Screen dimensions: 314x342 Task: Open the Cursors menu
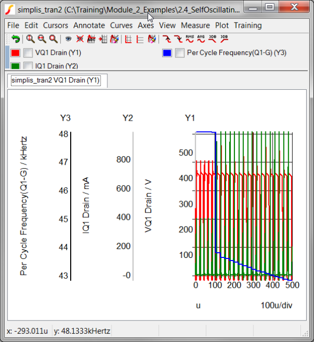[55, 26]
